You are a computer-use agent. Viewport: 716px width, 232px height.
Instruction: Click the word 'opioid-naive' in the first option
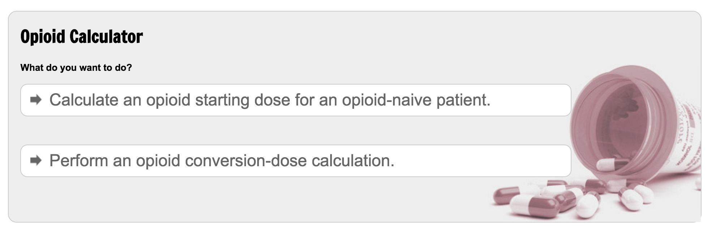(x=387, y=100)
